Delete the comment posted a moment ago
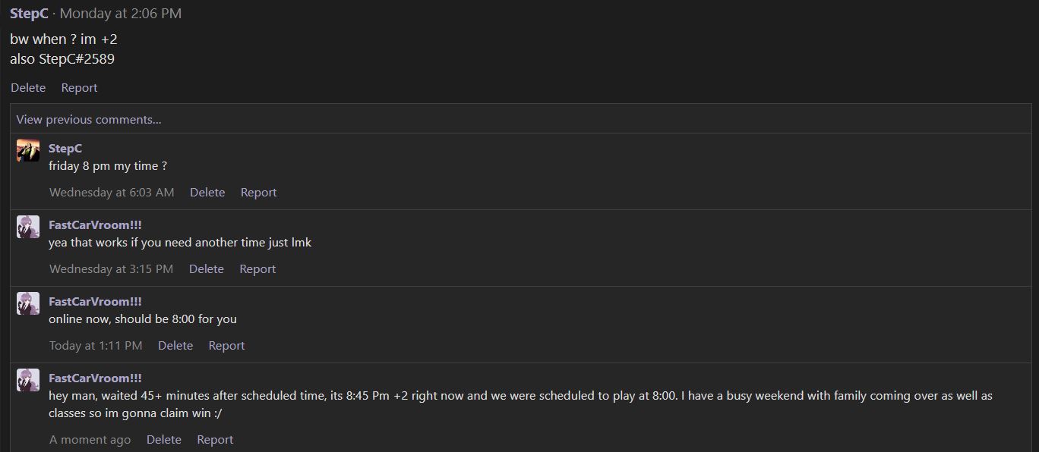 [164, 440]
